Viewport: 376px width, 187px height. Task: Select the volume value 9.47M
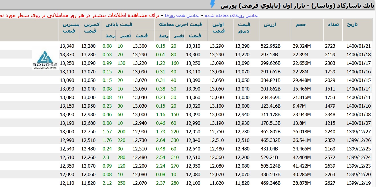pyautogui.click(x=299, y=106)
